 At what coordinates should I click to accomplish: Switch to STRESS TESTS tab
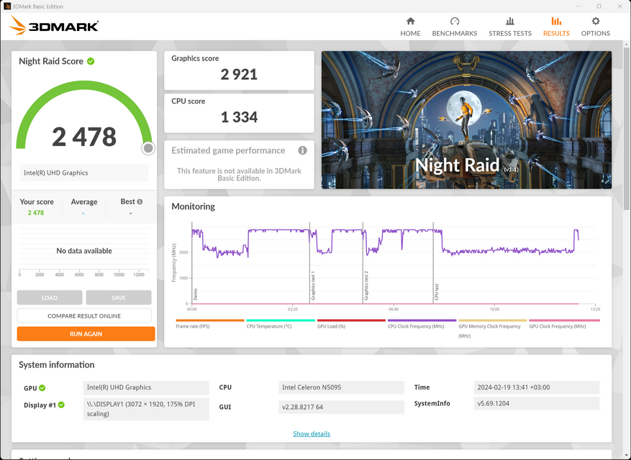coord(510,27)
